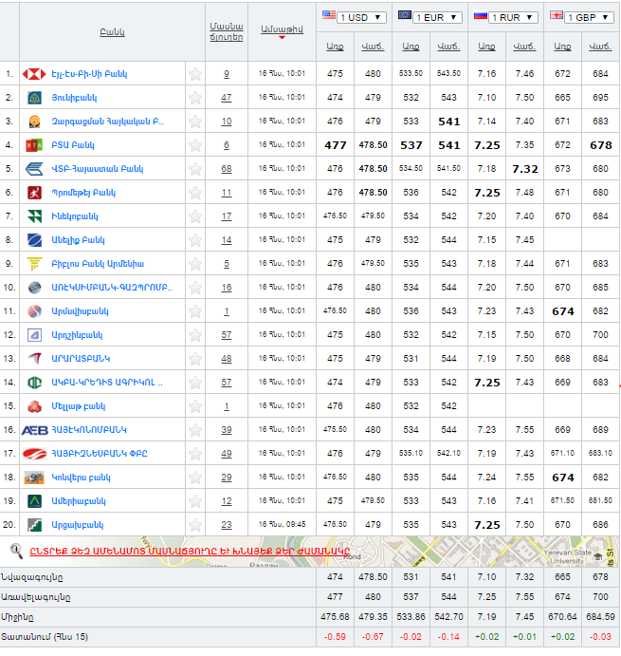The width and height of the screenshot is (621, 656).
Task: Click the Ameriabank logo in row 19
Action: click(x=34, y=501)
